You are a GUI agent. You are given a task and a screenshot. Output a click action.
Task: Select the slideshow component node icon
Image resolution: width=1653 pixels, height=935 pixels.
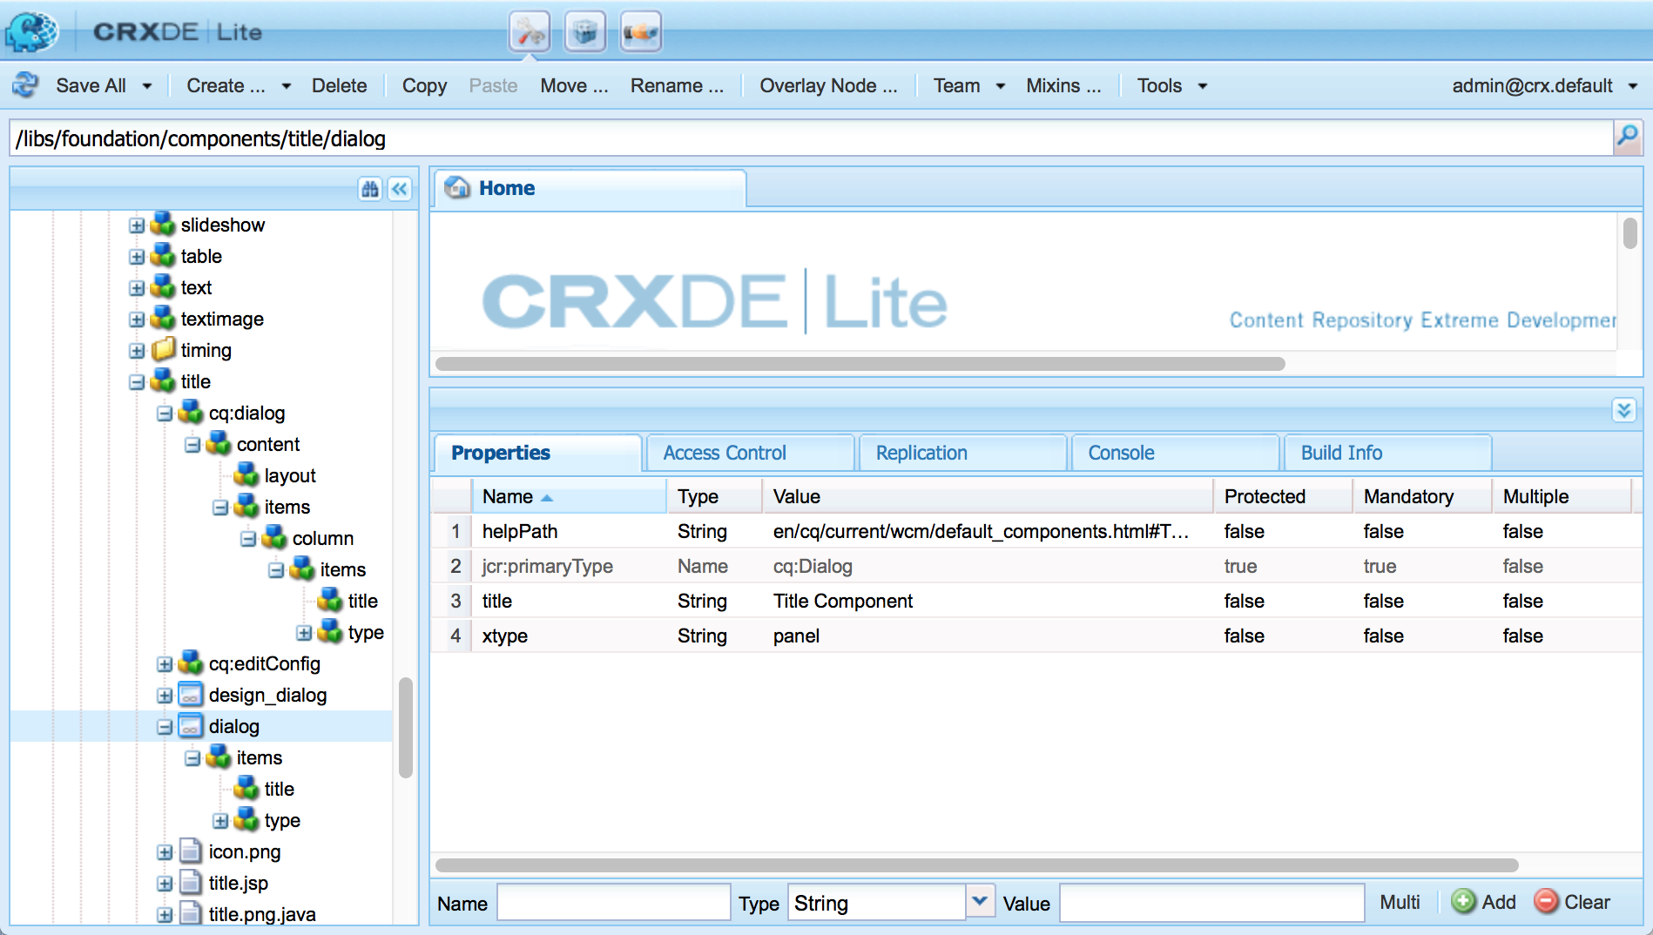tap(163, 224)
